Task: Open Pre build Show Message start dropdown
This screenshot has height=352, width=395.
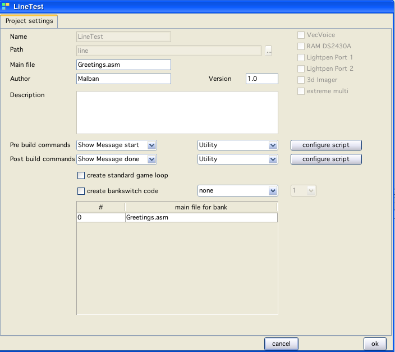Action: click(151, 145)
